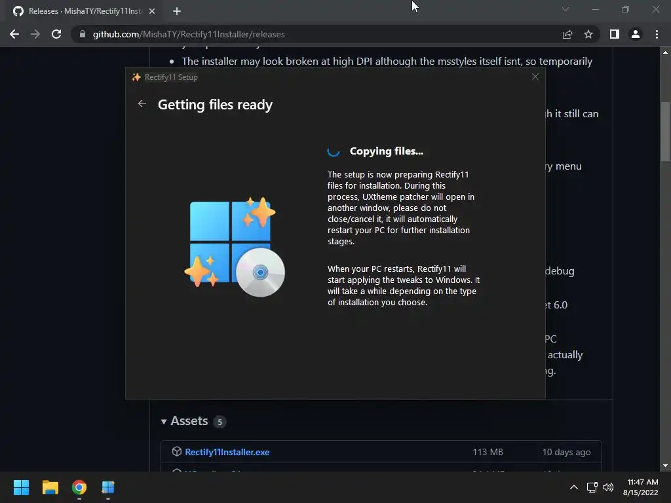Click the Copying files spinner
Image resolution: width=671 pixels, height=503 pixels.
coord(334,151)
